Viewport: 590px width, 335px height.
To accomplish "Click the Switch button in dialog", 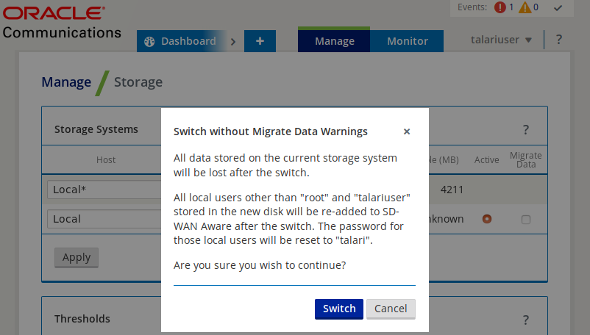I will click(338, 309).
